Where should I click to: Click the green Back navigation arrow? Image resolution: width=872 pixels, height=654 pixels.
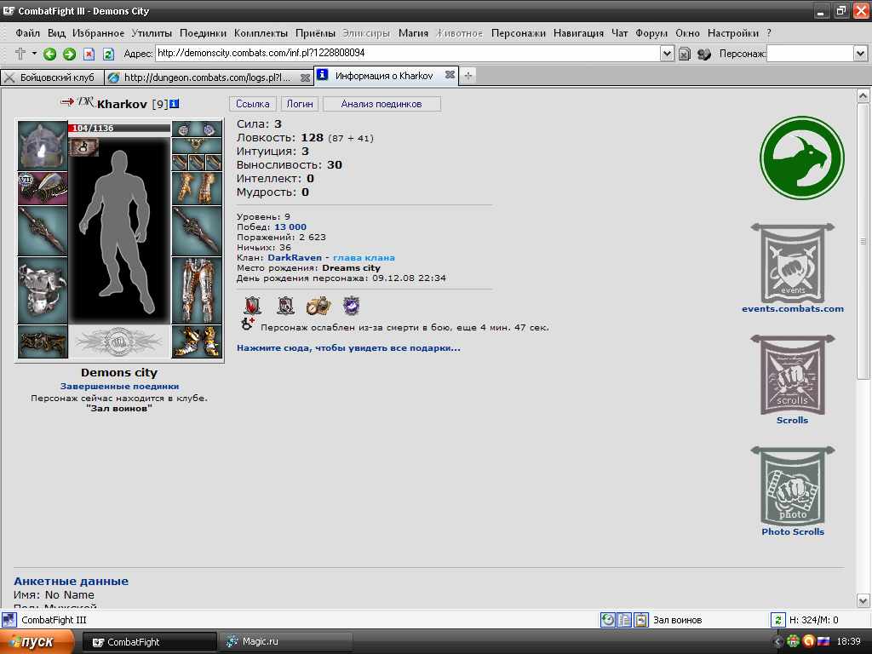(49, 54)
